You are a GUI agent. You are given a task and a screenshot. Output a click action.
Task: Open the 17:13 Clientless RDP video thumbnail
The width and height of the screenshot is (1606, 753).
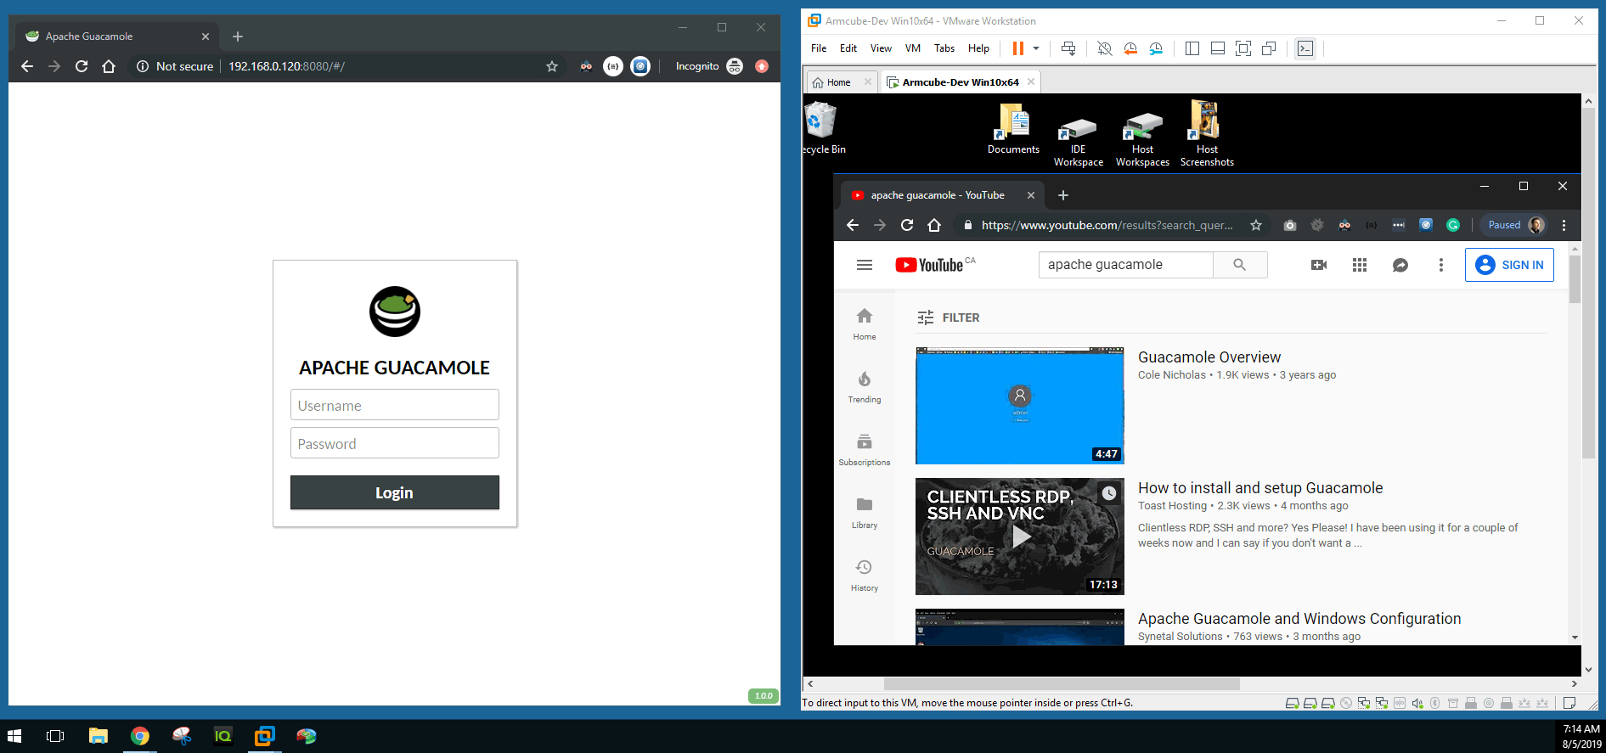click(1019, 537)
